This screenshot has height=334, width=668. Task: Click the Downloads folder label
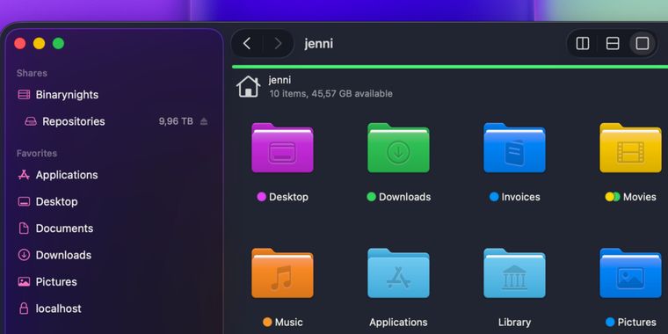404,197
